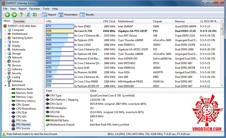Select CPU ZLib benchmark
Image resolution: width=226 pixels, height=138 pixels.
[21, 113]
